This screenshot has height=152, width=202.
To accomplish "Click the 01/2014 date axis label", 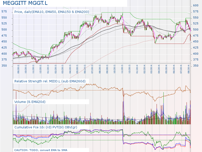I will pyautogui.click(x=137, y=69).
